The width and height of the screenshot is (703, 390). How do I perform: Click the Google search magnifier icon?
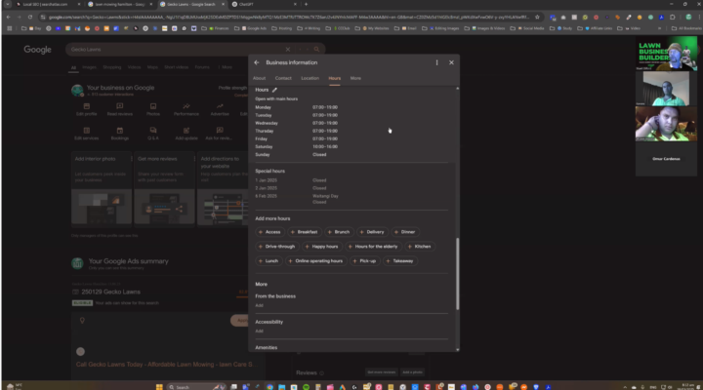(x=316, y=50)
